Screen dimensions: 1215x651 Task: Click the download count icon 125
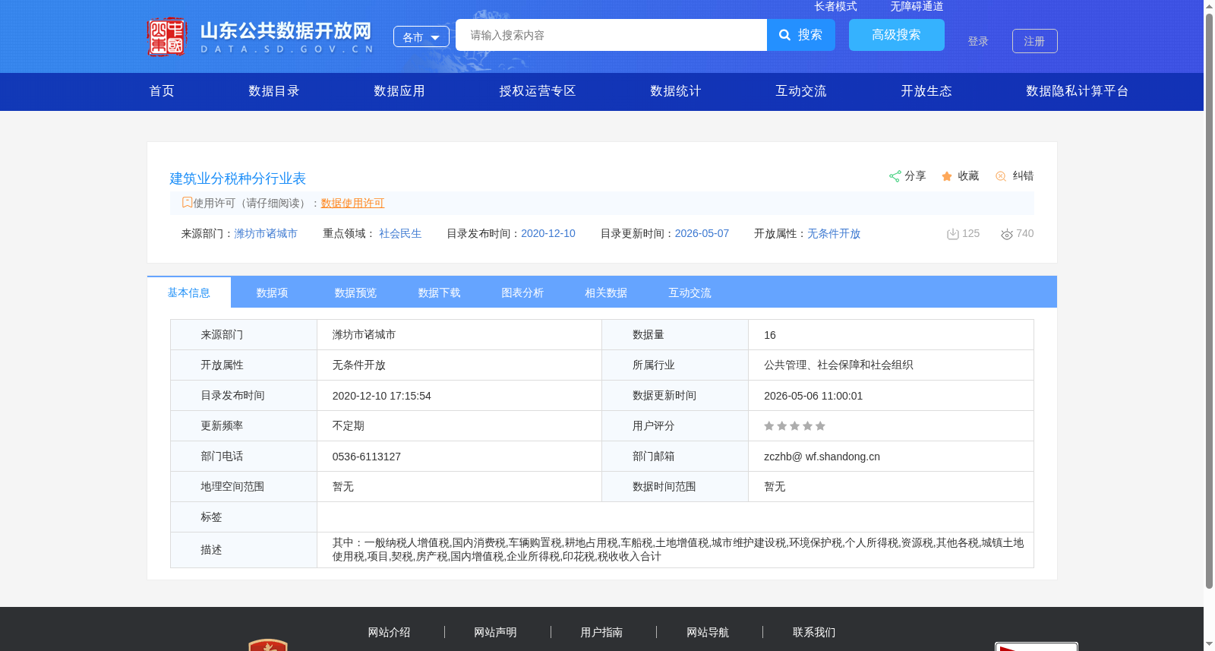(x=952, y=234)
